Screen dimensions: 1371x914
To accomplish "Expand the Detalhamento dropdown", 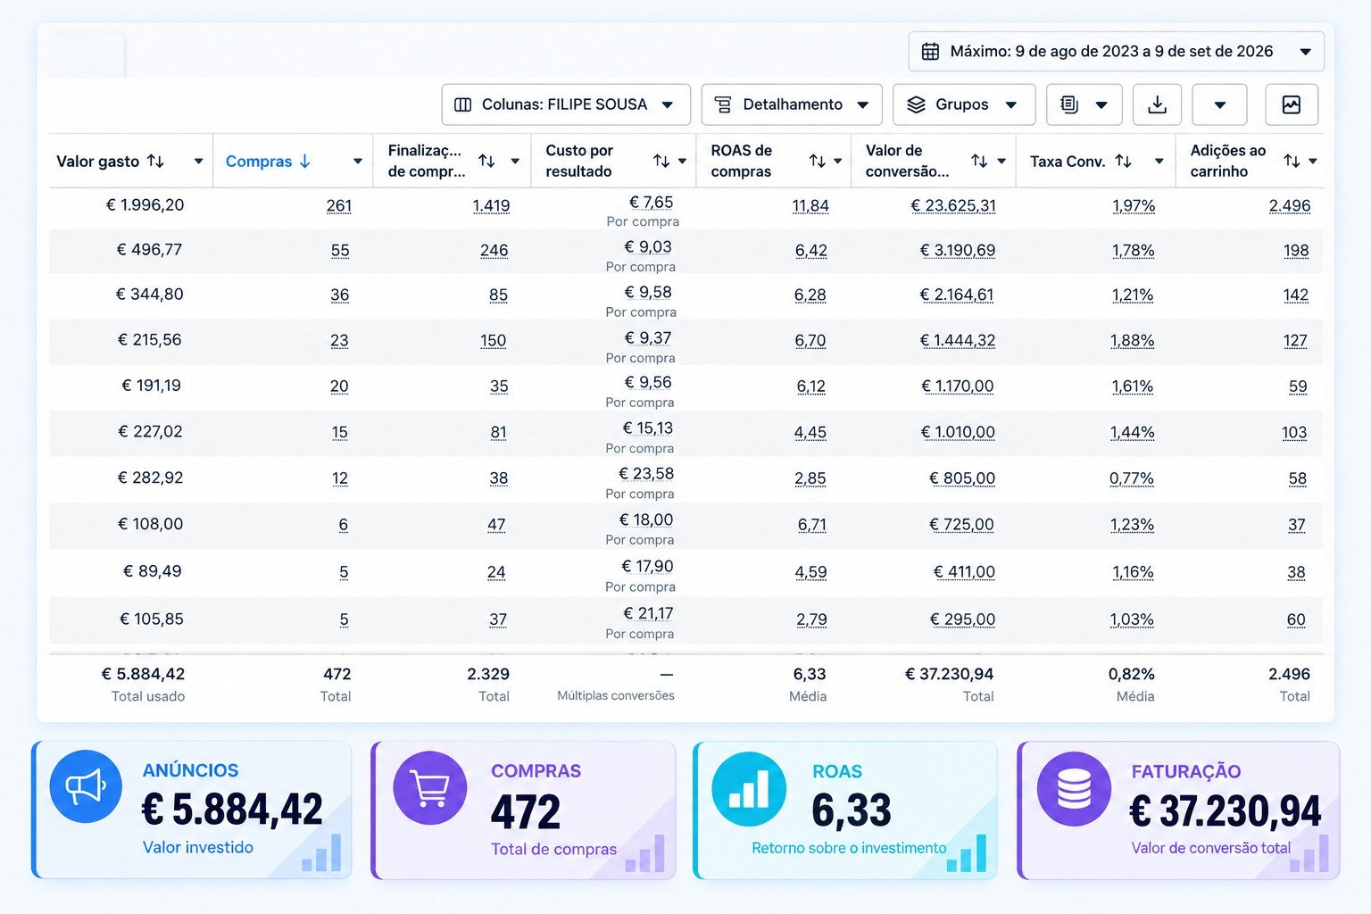I will (792, 104).
